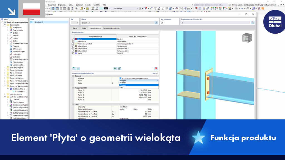Click the second green component list icon
The height and width of the screenshot is (160, 285).
78,68
